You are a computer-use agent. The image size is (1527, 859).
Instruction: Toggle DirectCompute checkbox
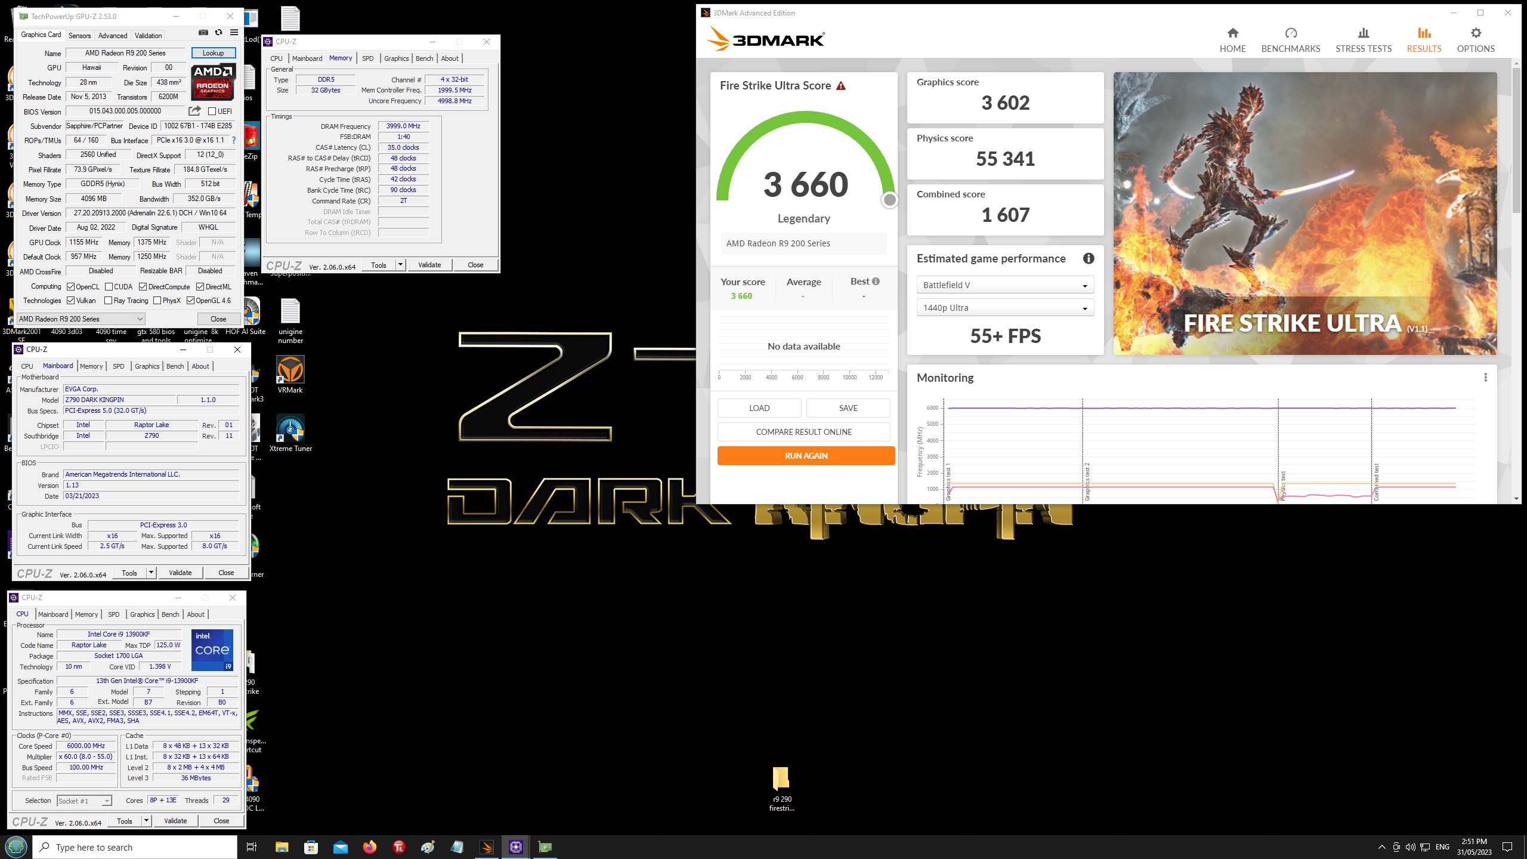point(143,287)
